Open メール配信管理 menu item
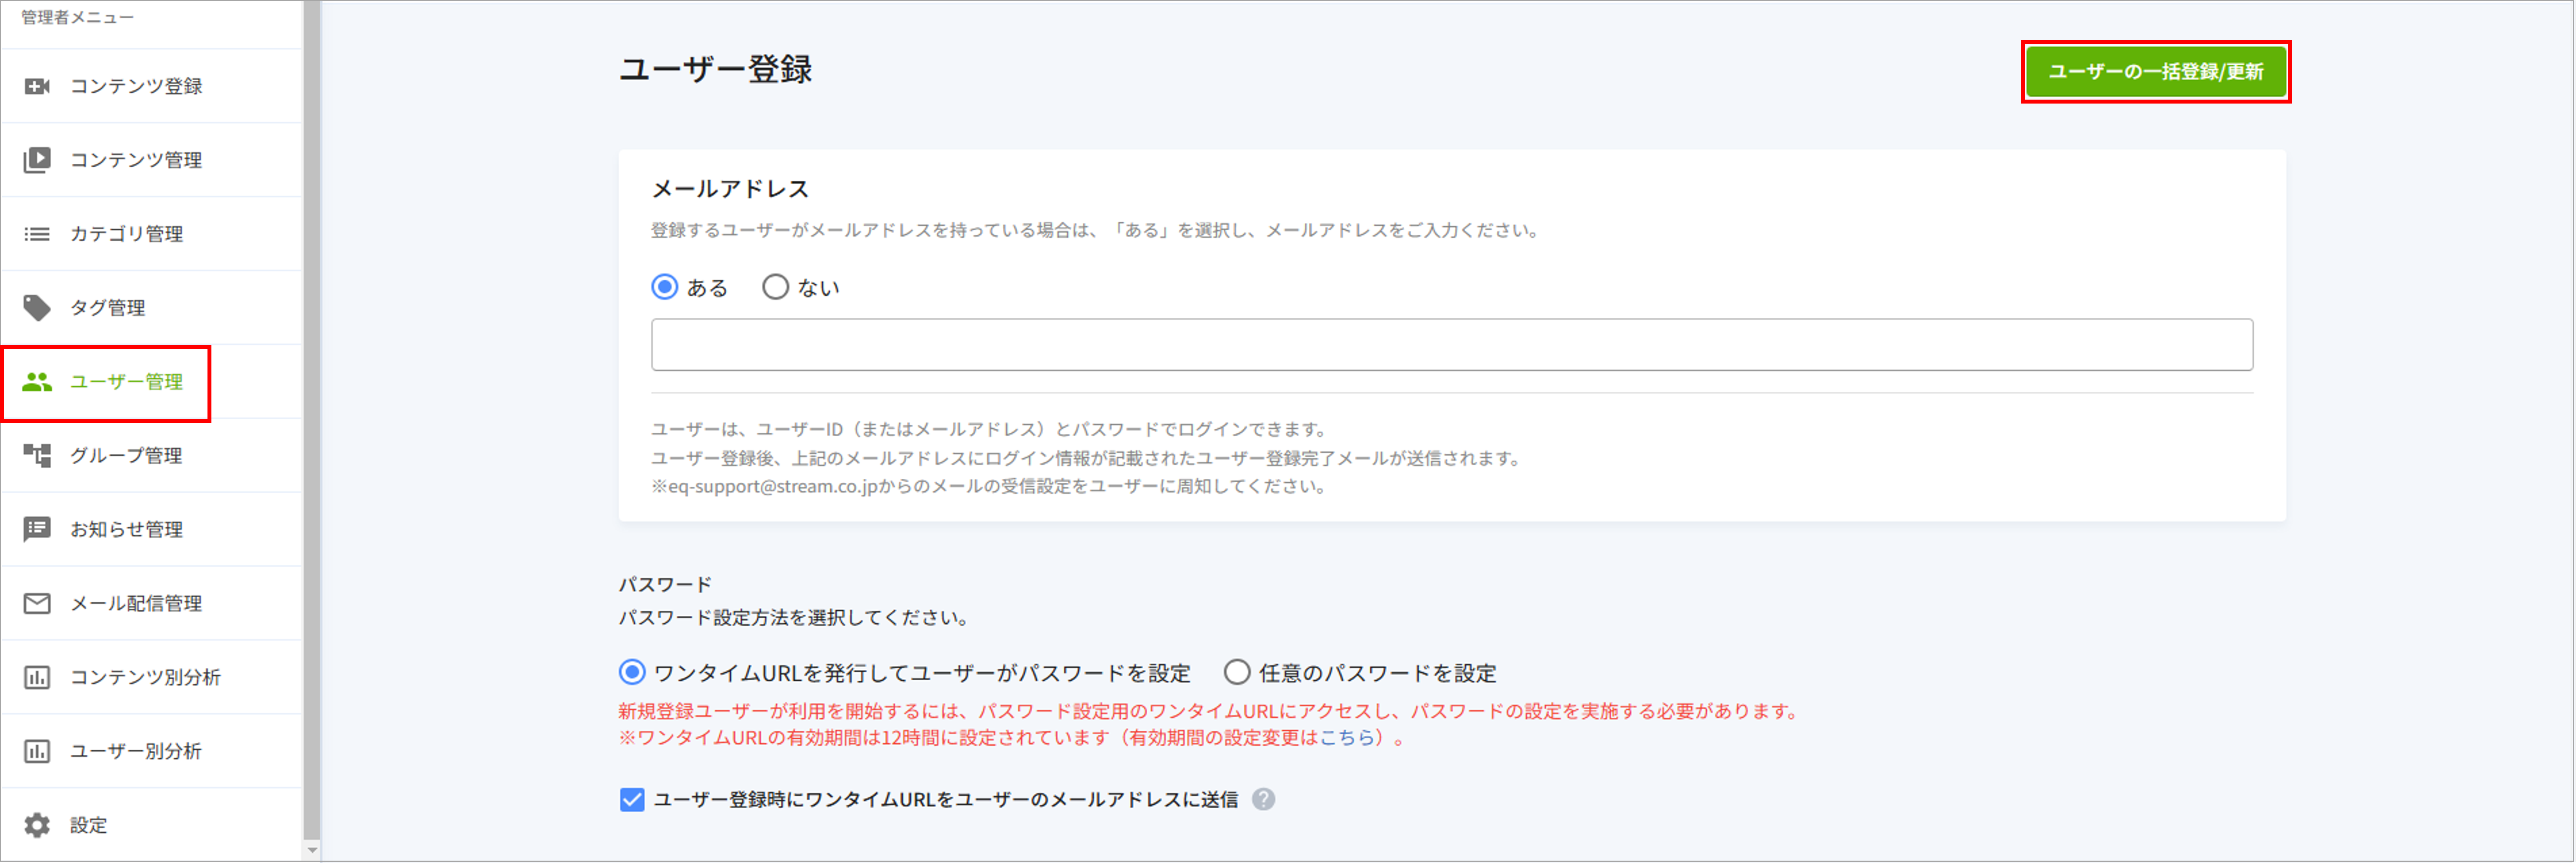The image size is (2576, 863). [152, 604]
